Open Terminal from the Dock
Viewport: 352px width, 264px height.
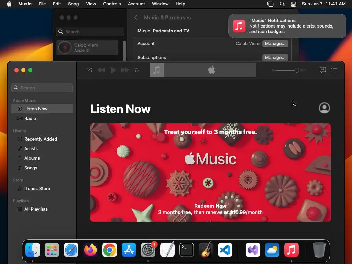pos(187,250)
